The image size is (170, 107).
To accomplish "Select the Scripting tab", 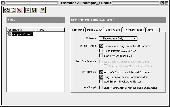I will tap(78, 30).
